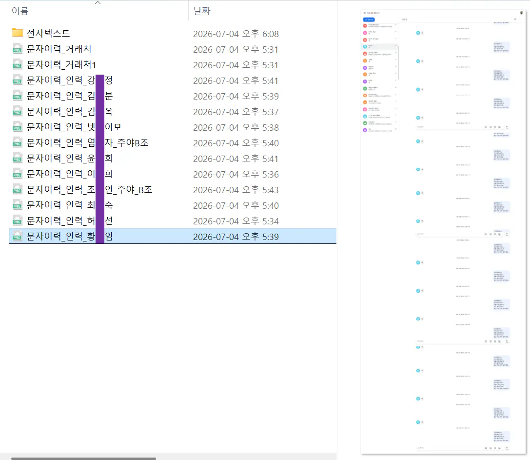Click PNG icon of file ending 자_주야B조
530x460 pixels.
(17, 142)
